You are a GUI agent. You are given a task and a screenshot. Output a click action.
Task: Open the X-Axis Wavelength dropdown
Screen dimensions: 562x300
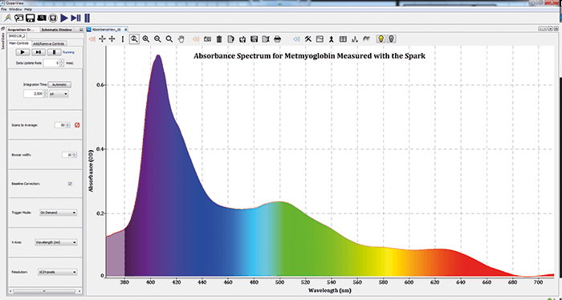[x=55, y=242]
